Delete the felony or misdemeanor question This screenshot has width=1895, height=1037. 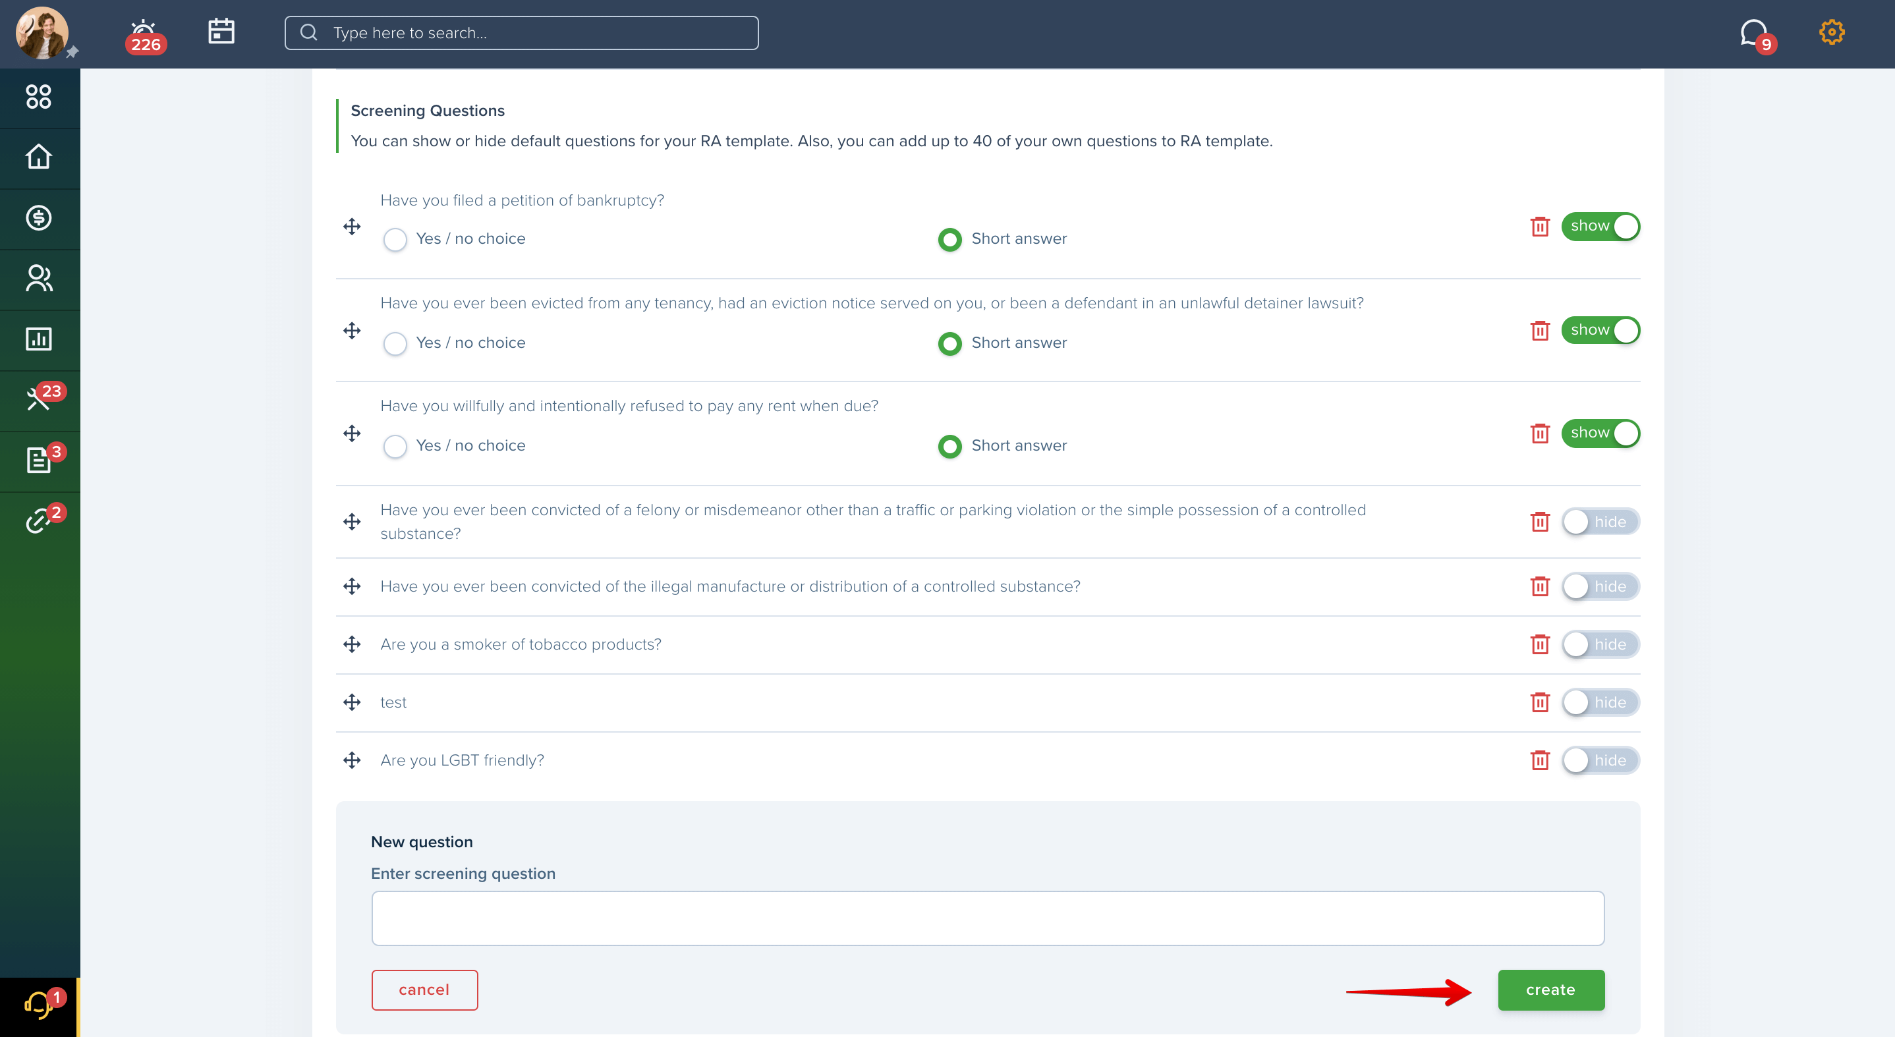[x=1540, y=521]
